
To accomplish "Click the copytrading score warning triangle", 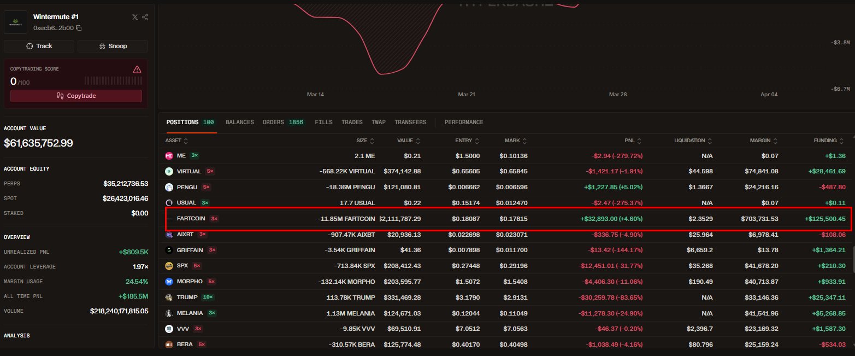I will [x=137, y=69].
